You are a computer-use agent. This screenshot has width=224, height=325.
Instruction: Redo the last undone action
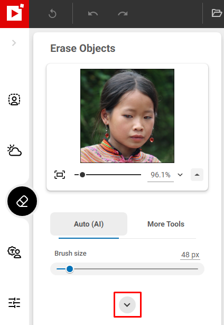click(123, 14)
